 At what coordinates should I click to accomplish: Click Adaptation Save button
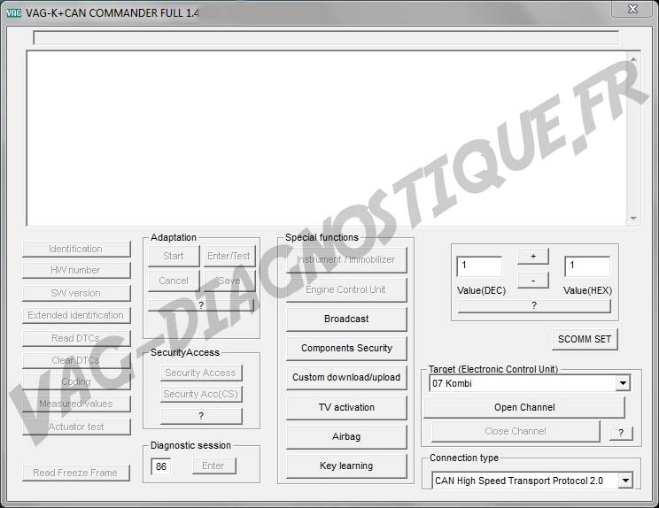tap(229, 281)
